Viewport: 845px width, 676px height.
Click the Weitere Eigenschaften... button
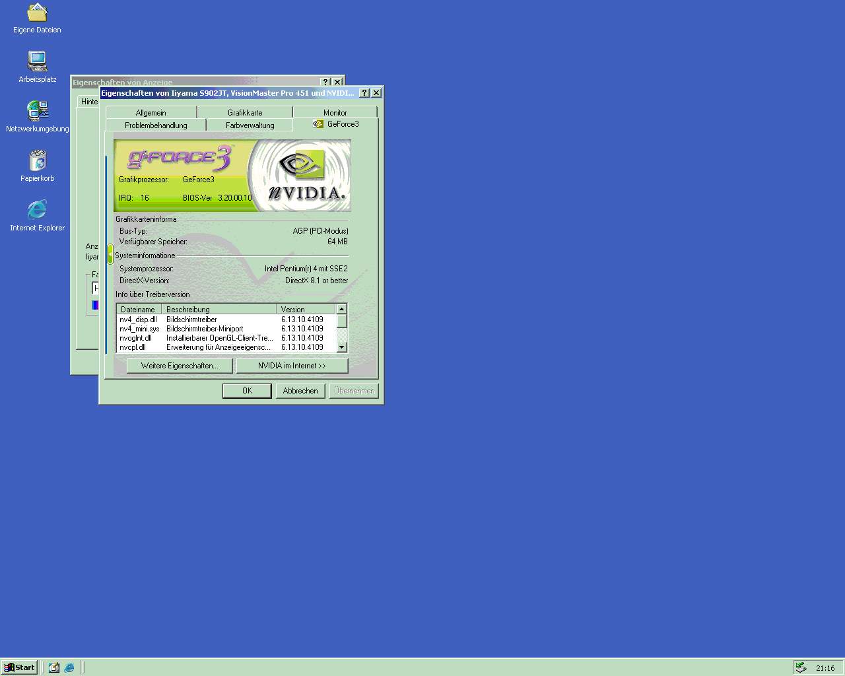[180, 366]
